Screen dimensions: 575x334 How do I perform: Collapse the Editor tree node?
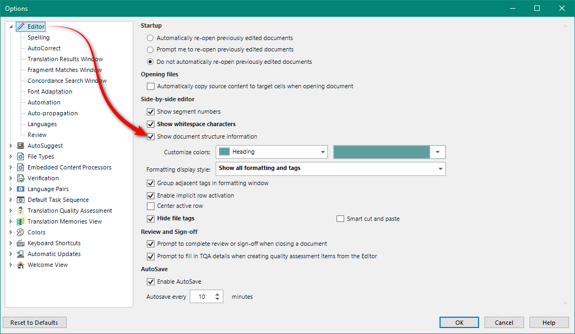(11, 27)
